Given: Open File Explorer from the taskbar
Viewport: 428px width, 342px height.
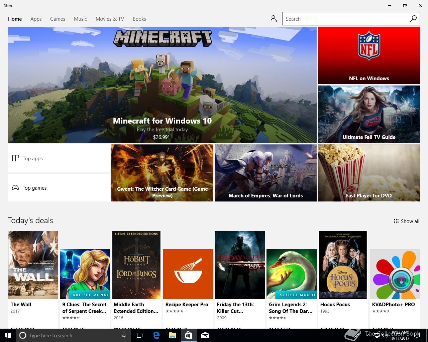Looking at the screenshot, I should 173,335.
